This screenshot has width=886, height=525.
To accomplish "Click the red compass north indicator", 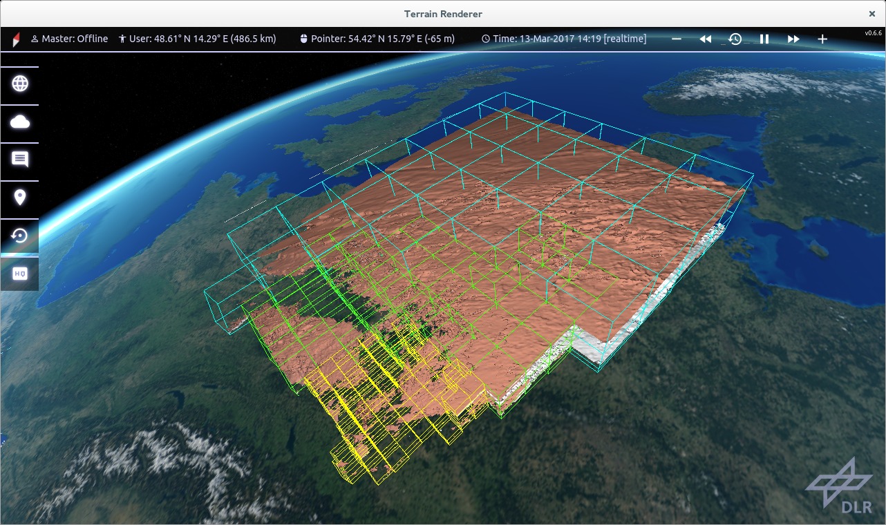I will [15, 39].
